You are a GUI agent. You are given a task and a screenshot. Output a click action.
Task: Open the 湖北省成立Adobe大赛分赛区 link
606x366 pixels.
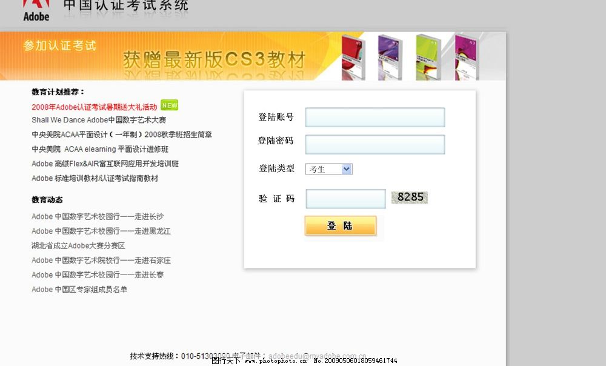79,245
